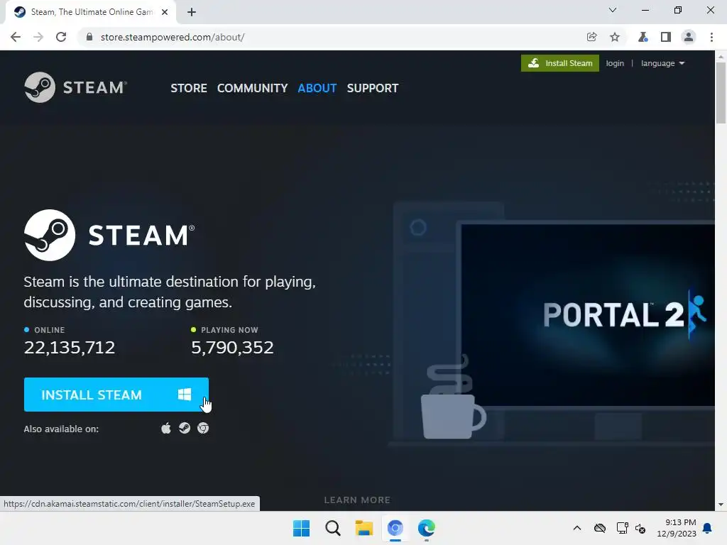Image resolution: width=727 pixels, height=545 pixels.
Task: Click the Portal 2 promotional image
Action: coord(588,315)
